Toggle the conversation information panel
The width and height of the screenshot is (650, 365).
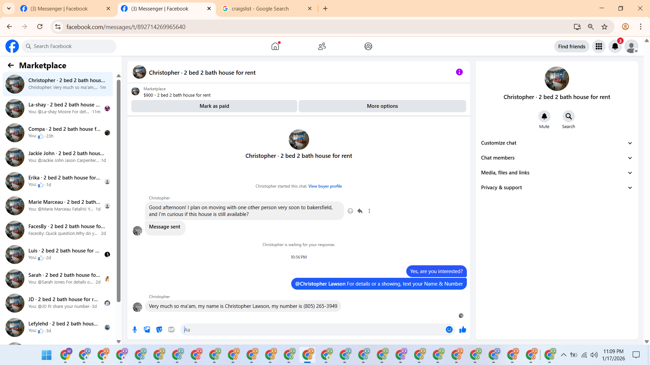click(x=459, y=72)
